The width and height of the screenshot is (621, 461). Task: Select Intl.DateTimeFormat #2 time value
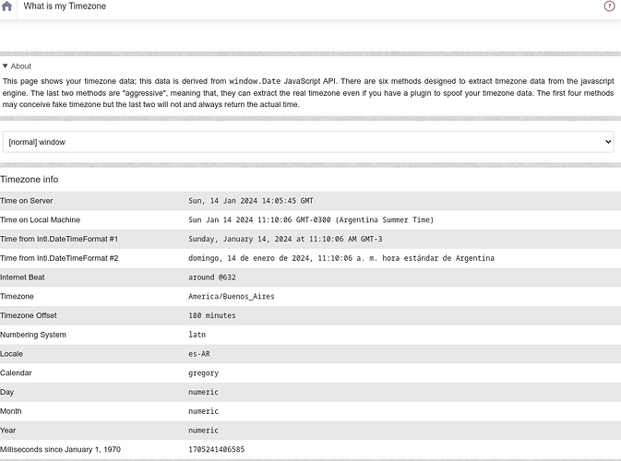coord(341,258)
